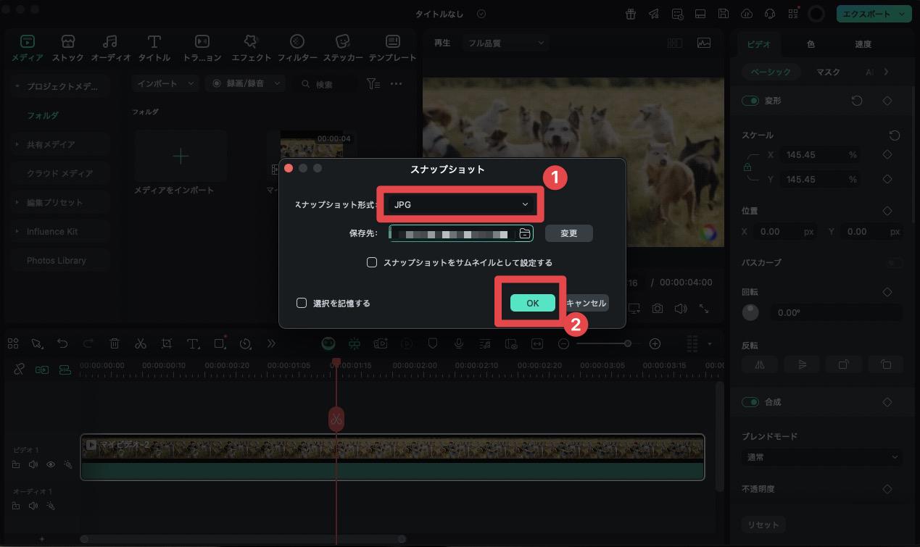Click the microphone voiceover icon

click(x=459, y=343)
